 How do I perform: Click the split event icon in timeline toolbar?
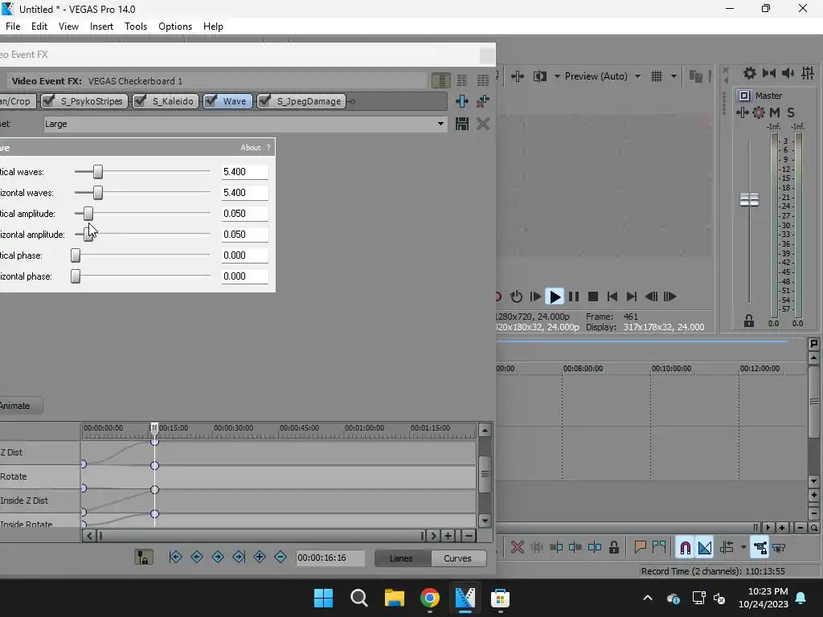coord(595,548)
